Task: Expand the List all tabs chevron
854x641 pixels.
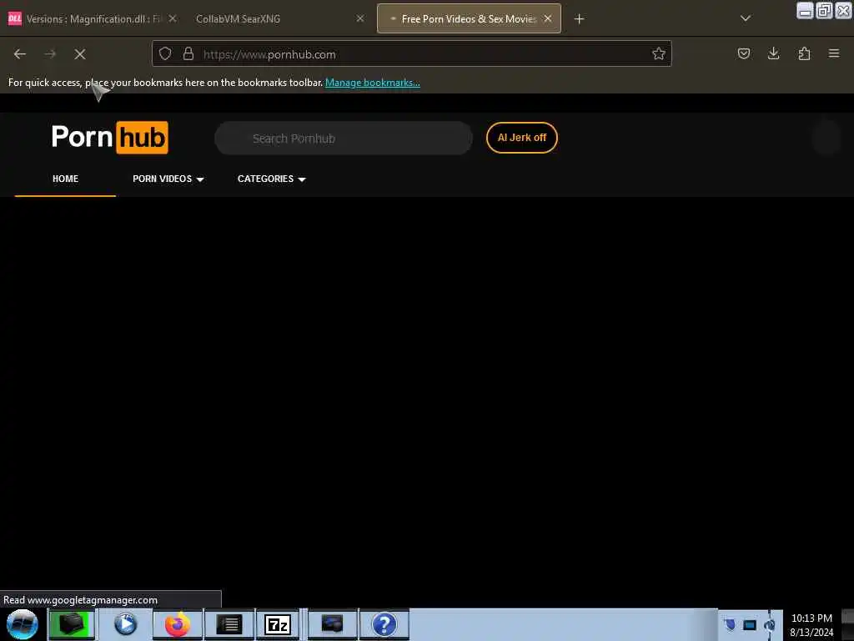Action: coord(745,18)
